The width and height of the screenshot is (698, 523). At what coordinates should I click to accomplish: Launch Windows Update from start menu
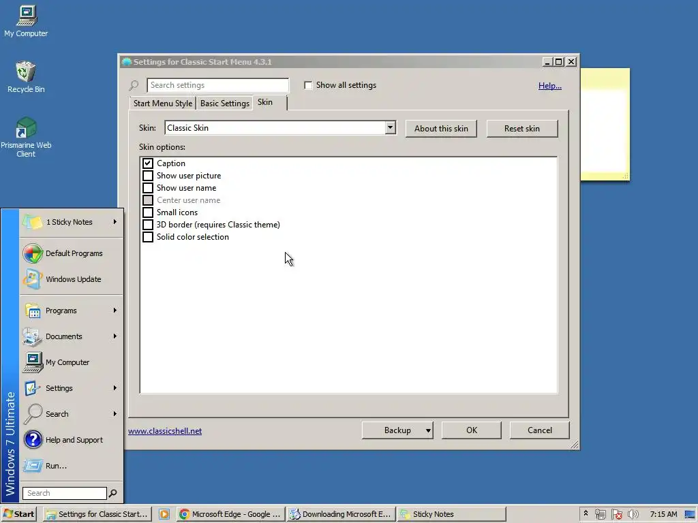pyautogui.click(x=71, y=279)
